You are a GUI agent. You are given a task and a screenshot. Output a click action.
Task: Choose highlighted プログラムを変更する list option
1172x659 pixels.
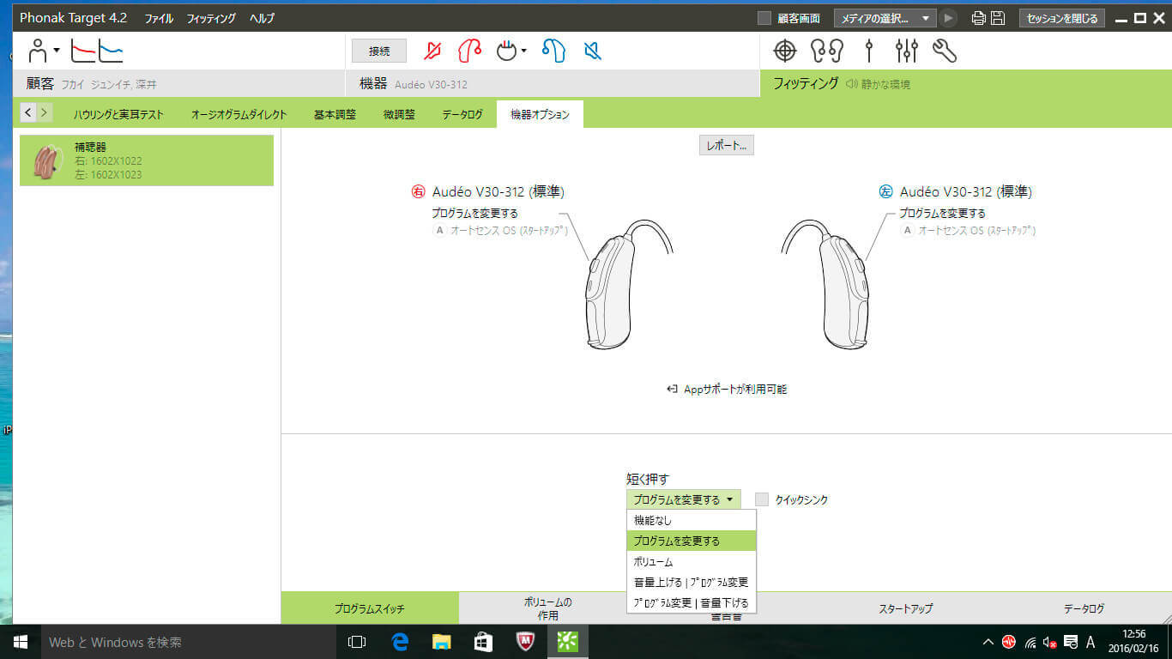(692, 541)
